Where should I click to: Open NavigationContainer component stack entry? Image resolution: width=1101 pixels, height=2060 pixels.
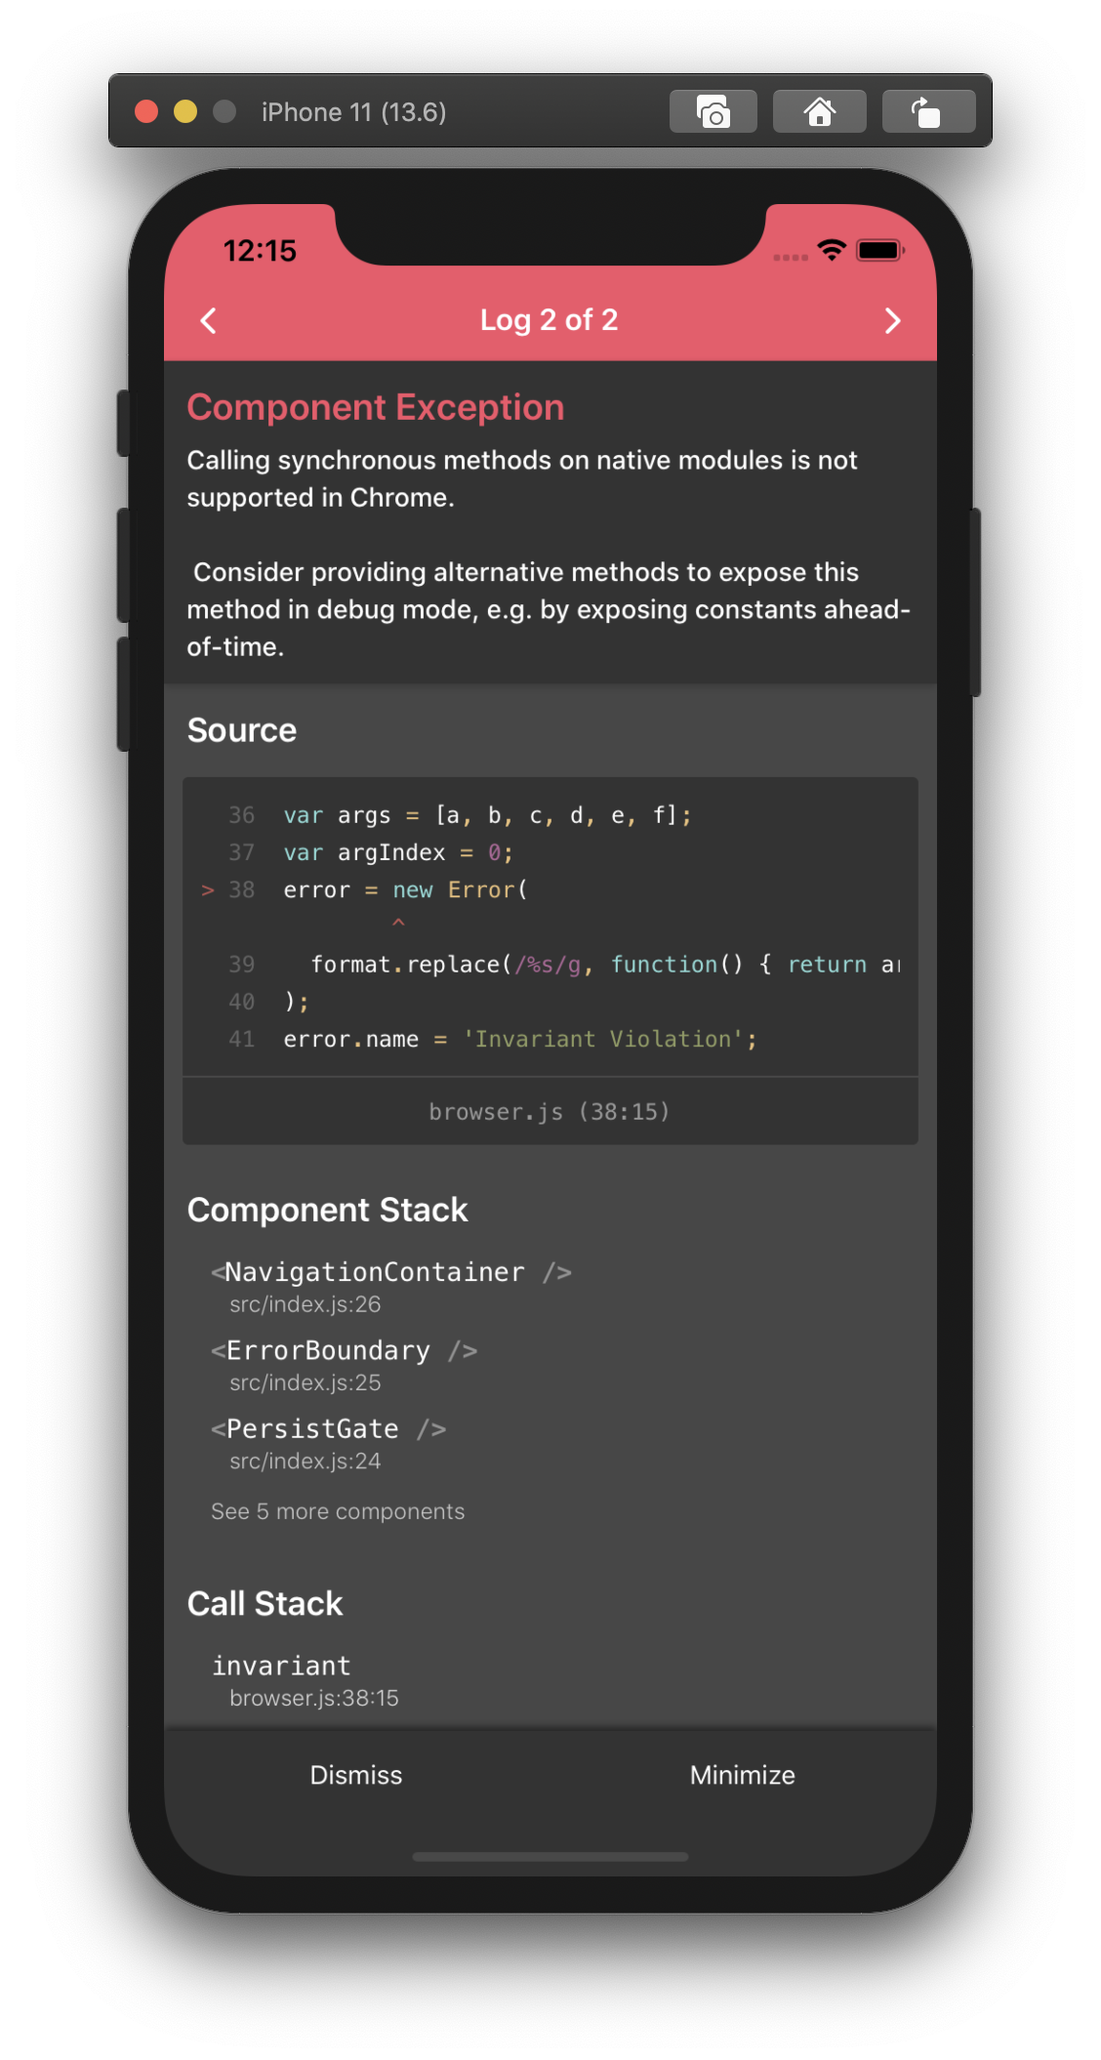pyautogui.click(x=390, y=1285)
